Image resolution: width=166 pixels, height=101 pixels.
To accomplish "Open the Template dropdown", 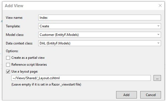I will 99,26.
